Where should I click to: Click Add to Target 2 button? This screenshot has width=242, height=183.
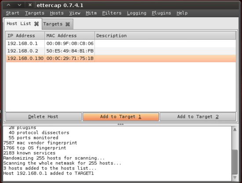[198, 117]
